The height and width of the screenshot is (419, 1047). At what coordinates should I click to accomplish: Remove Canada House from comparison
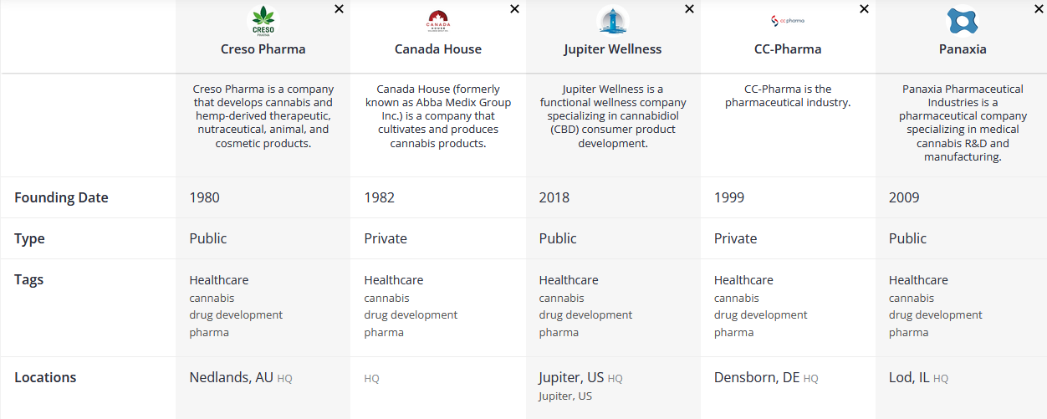pyautogui.click(x=514, y=9)
